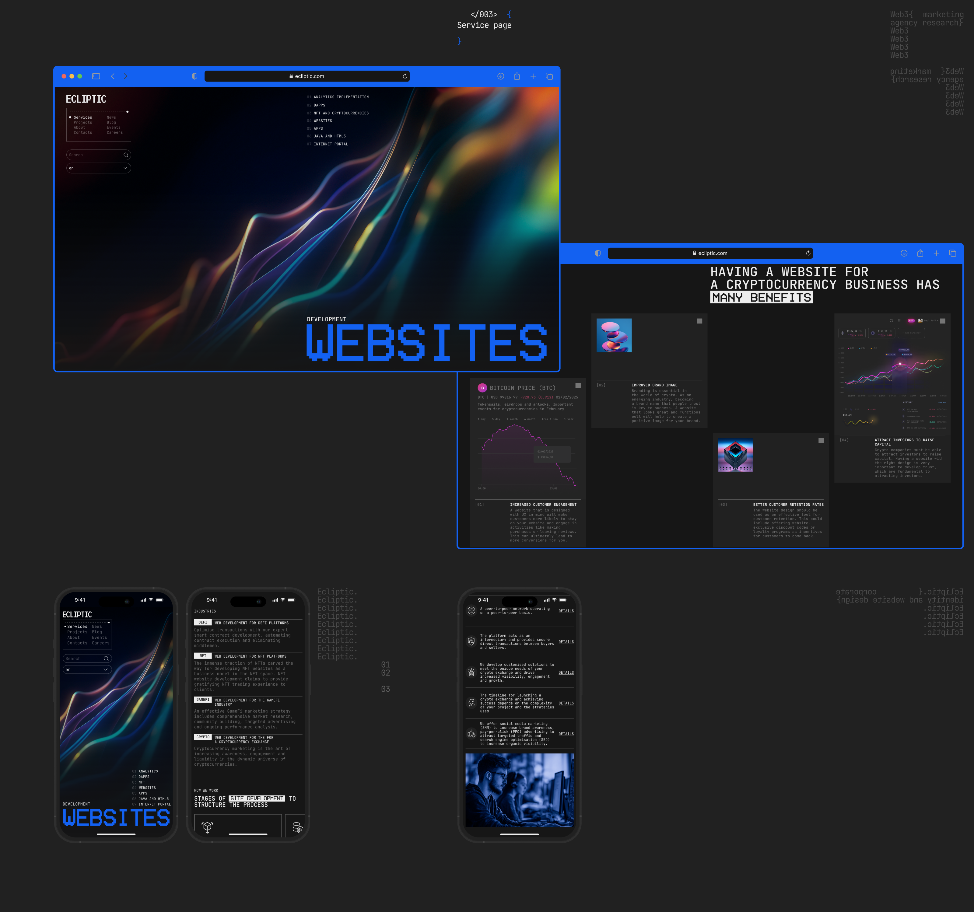Open the Projects menu item on the desktop page

point(83,122)
